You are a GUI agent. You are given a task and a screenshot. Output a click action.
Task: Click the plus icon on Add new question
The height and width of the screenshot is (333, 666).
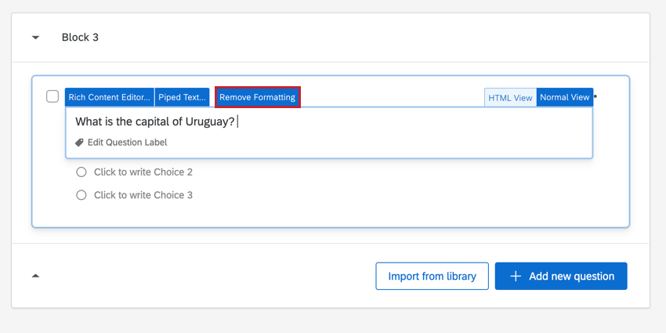[x=516, y=276]
